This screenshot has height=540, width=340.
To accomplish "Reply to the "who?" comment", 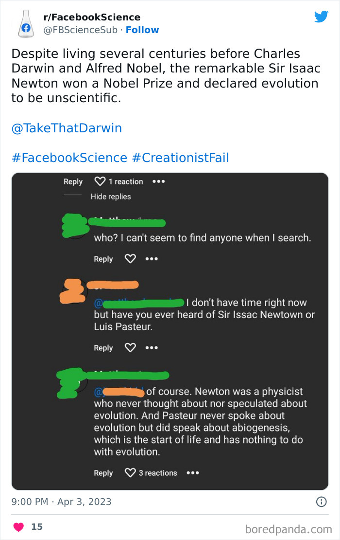I will [103, 259].
